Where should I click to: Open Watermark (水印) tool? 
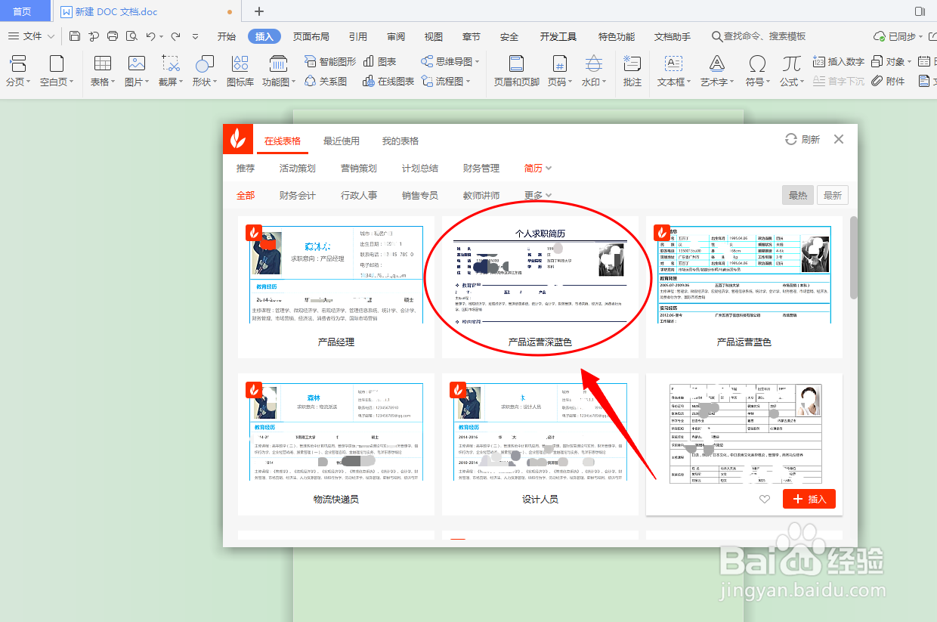coord(594,71)
